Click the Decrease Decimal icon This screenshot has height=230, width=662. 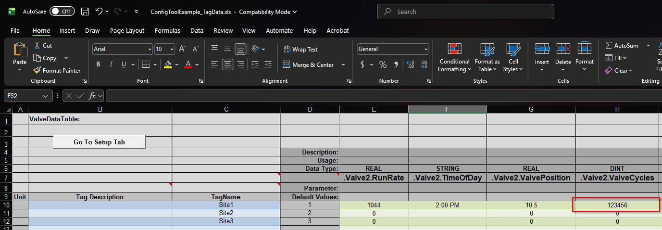click(x=424, y=64)
